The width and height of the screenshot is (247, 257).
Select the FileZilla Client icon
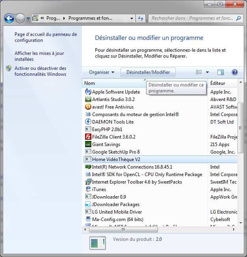click(88, 137)
